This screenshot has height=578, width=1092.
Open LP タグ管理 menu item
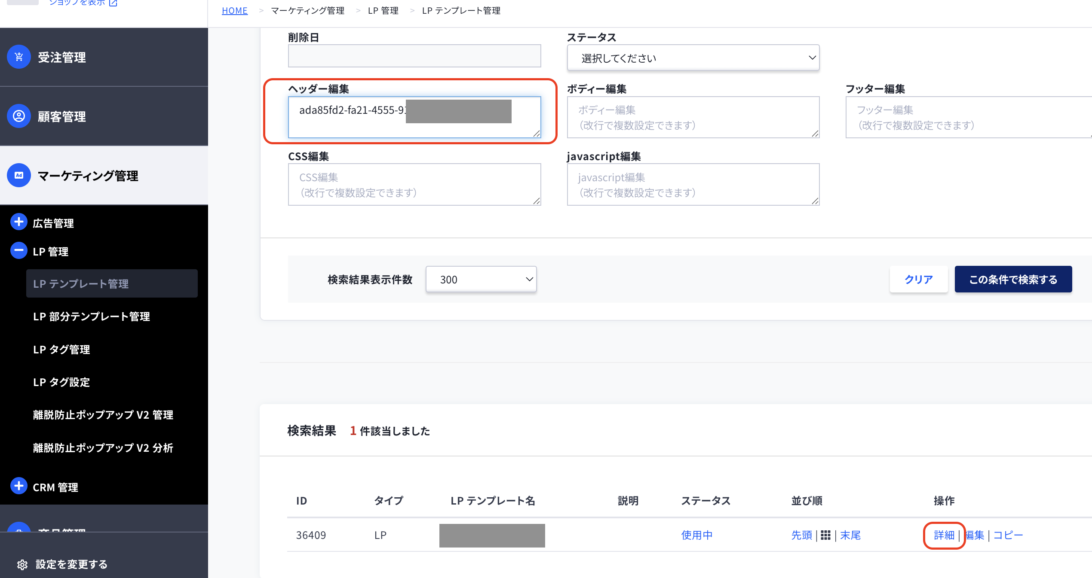(61, 350)
